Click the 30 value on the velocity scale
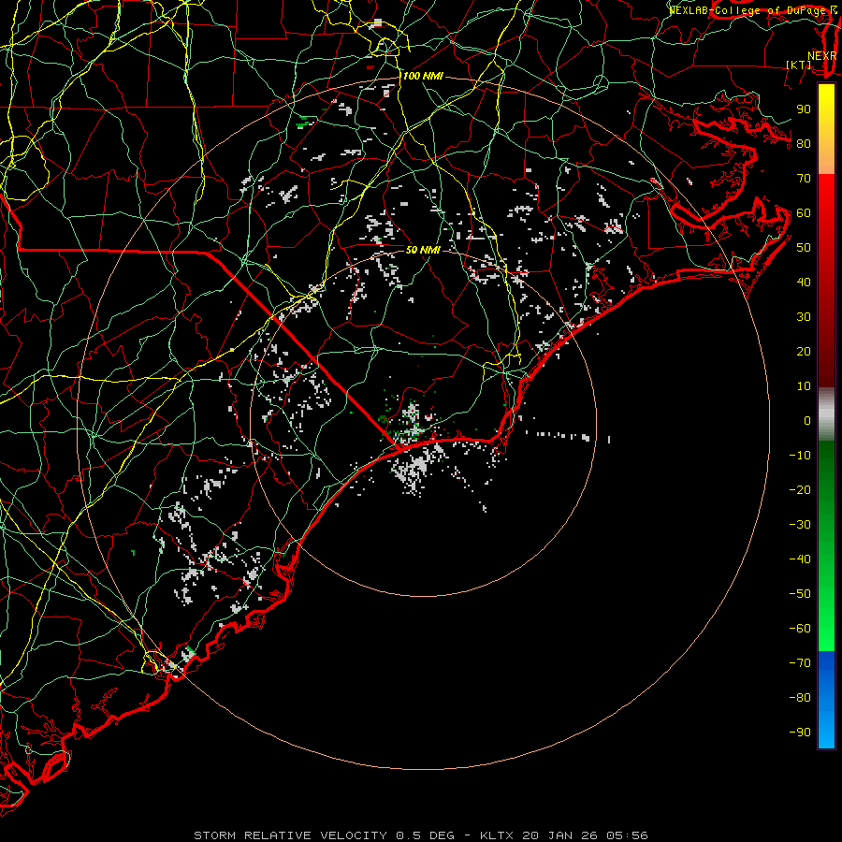 point(804,317)
